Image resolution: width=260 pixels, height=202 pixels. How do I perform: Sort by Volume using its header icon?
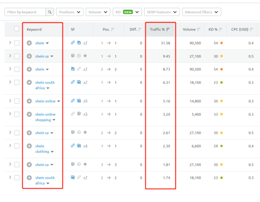[199, 29]
